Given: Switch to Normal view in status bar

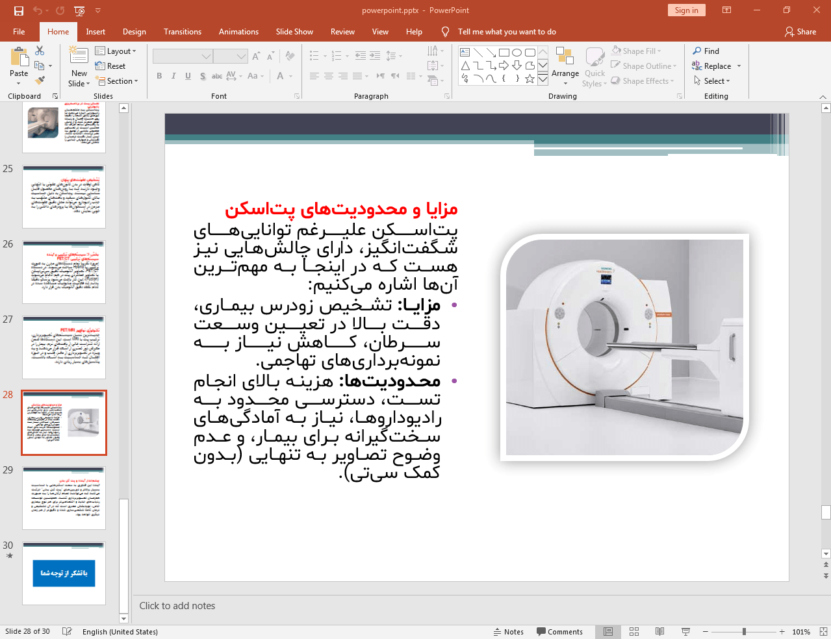Looking at the screenshot, I should pyautogui.click(x=608, y=632).
